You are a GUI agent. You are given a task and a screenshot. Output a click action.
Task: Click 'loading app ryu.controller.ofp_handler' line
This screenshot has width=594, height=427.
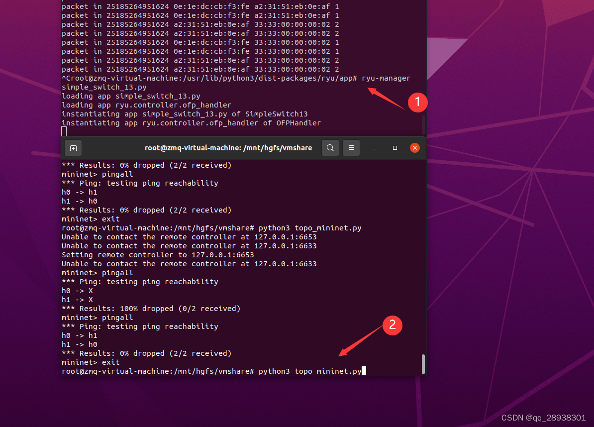(147, 105)
